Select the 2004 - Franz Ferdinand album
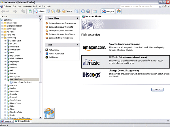Image resolution: width=170 pixels, height=127 pixels. [x=23, y=82]
